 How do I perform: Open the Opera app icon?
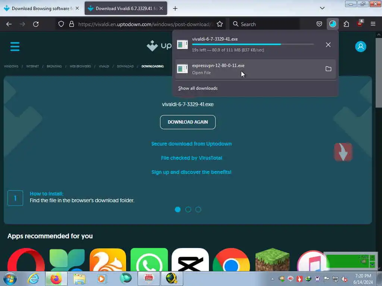(26, 260)
